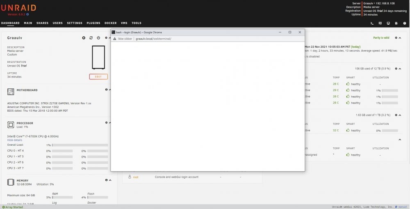The image size is (410, 209).
Task: Click the Parity is valid text
Action: pyautogui.click(x=381, y=38)
